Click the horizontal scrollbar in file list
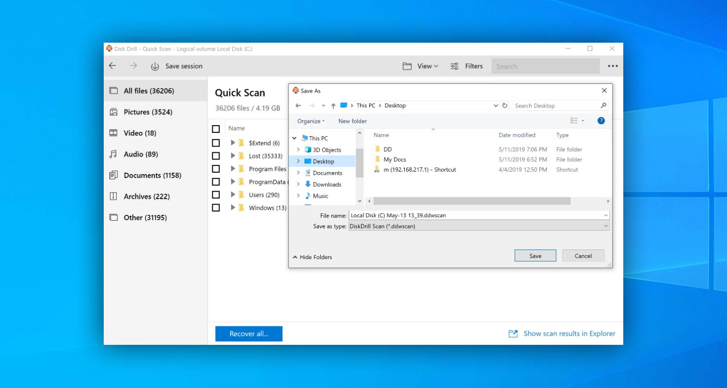 (x=472, y=201)
